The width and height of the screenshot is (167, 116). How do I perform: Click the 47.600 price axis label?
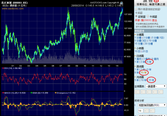click(x=127, y=57)
